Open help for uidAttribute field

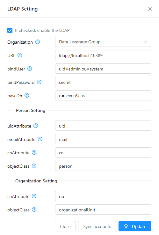[x=36, y=126]
